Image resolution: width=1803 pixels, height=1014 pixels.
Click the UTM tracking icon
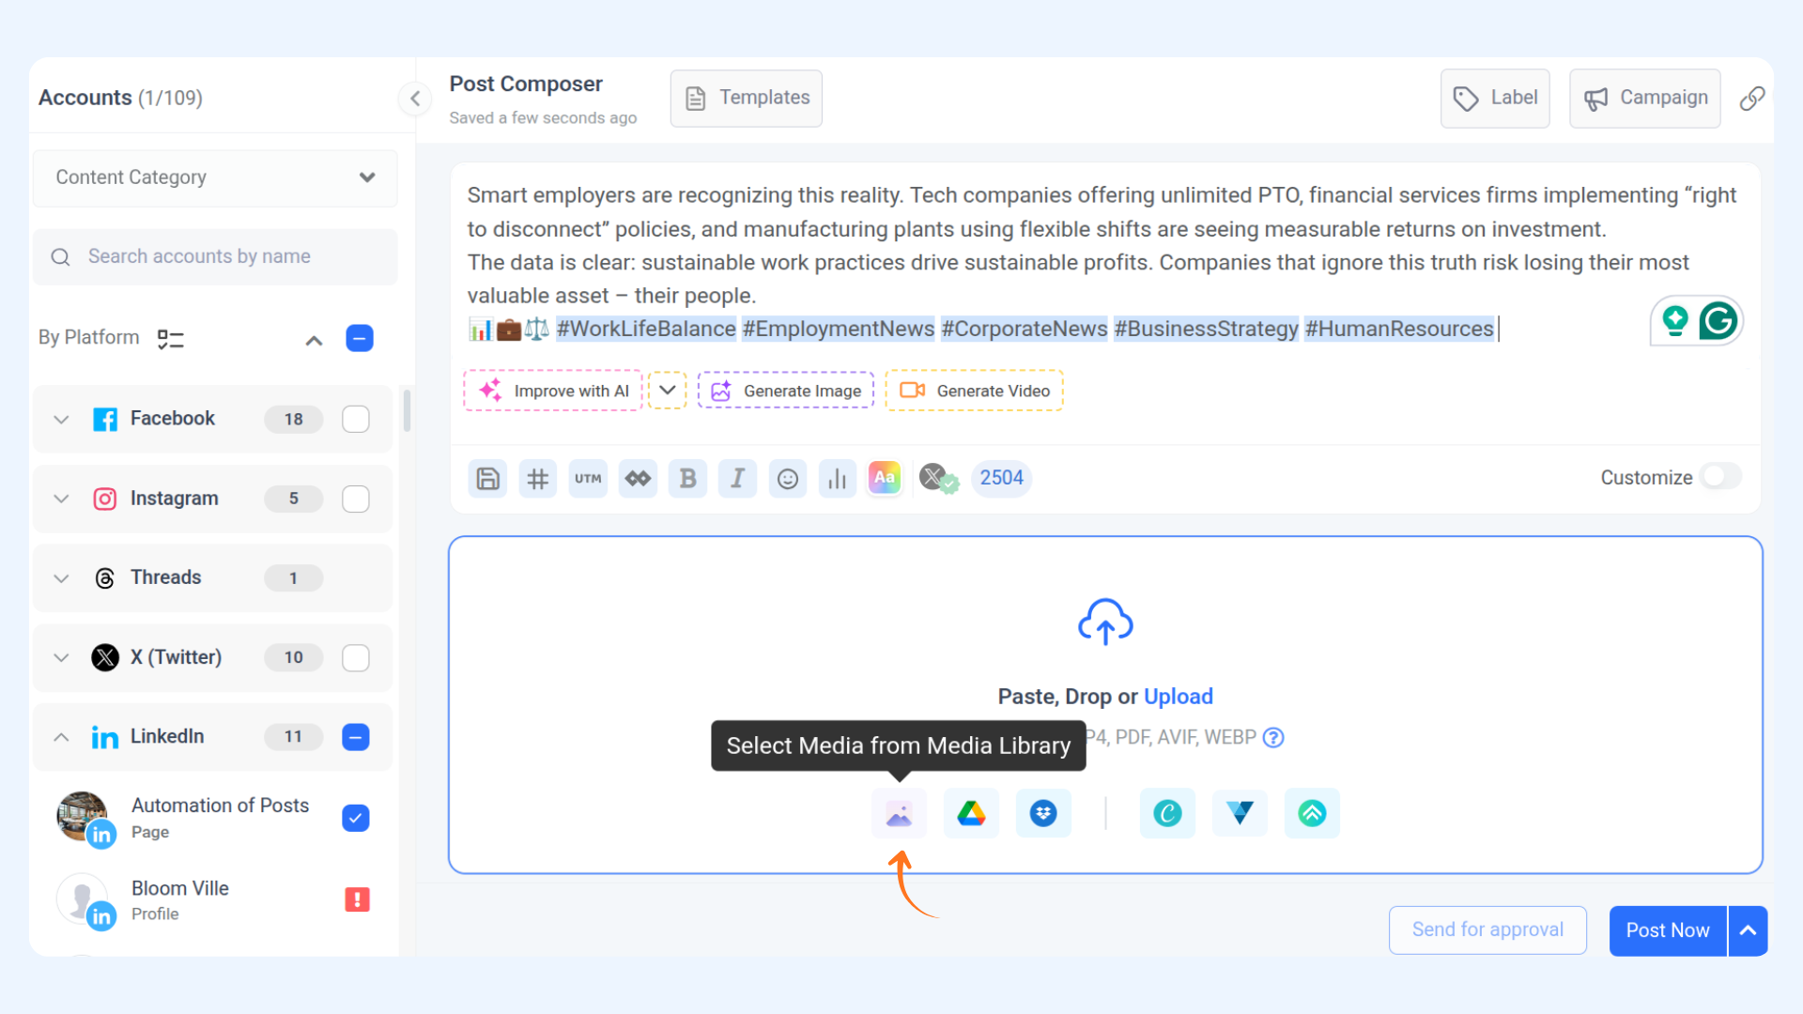(588, 479)
